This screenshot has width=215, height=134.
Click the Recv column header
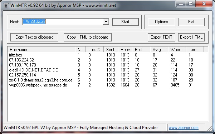point(125,49)
